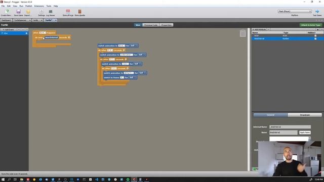The image size is (324, 182).
Task: Click the remove button beside Add Event
Action: 19,30
